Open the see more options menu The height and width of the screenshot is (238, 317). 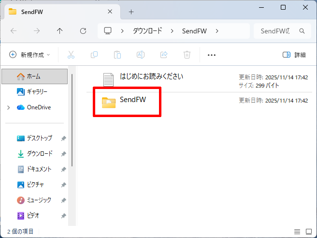(211, 55)
